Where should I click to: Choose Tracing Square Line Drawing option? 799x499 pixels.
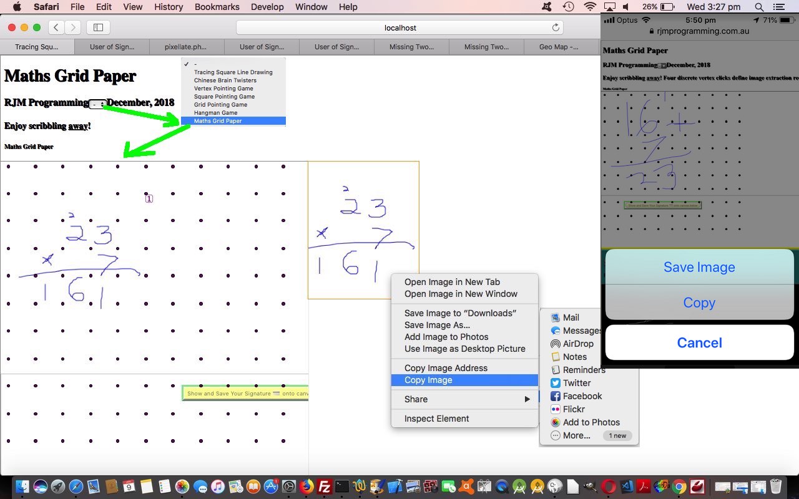233,72
